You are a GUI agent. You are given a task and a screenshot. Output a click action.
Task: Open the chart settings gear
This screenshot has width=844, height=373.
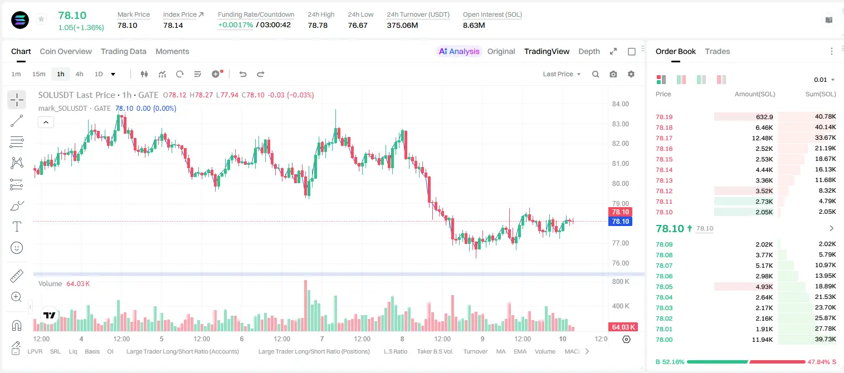point(631,74)
